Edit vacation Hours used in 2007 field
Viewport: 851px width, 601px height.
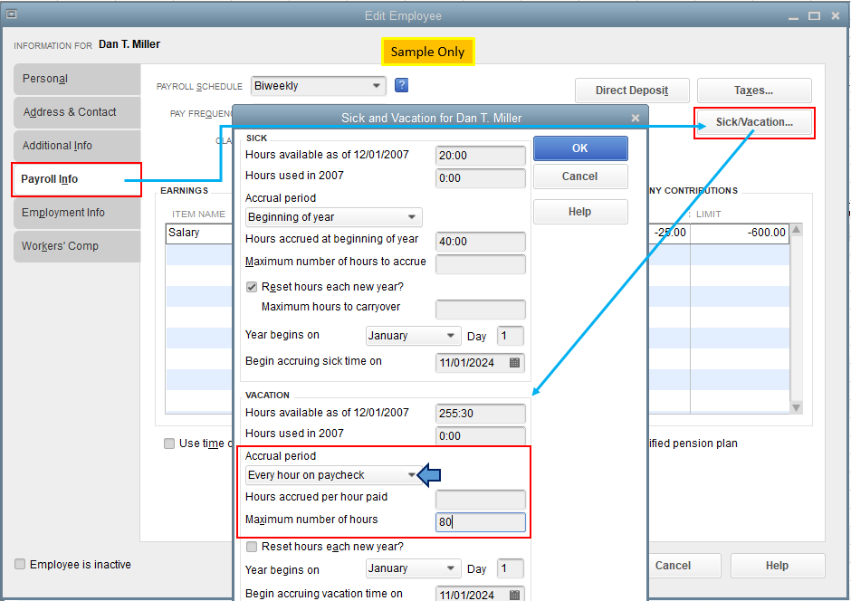481,435
